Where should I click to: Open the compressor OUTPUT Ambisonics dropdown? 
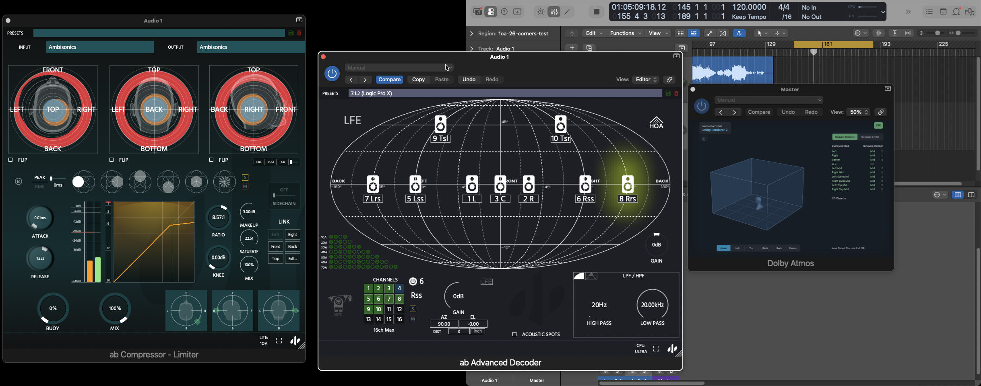click(x=251, y=47)
